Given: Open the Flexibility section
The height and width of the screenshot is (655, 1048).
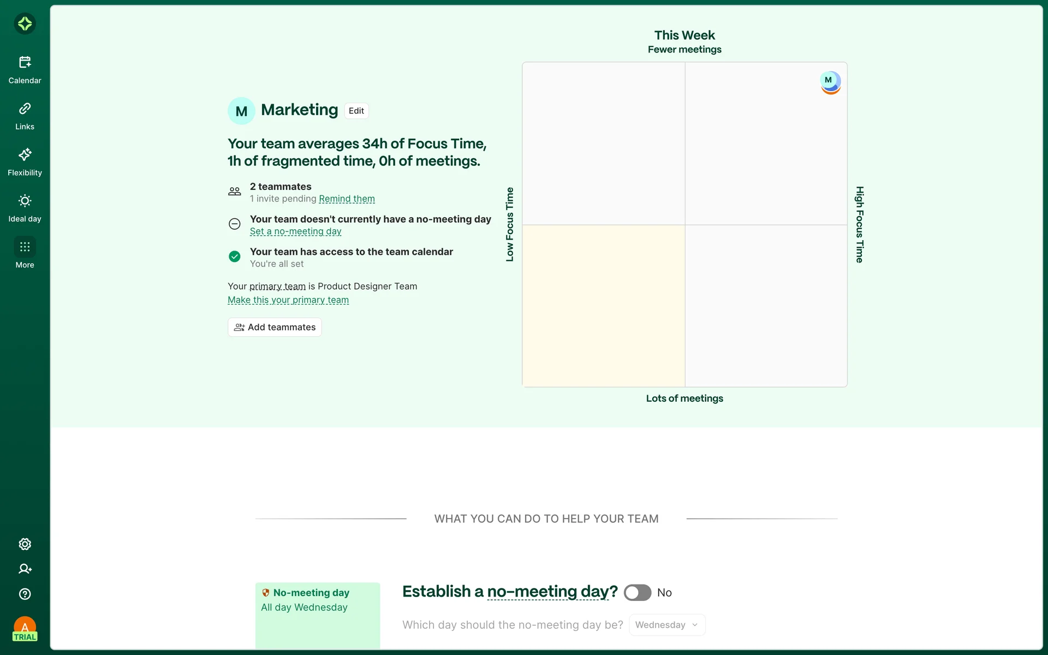Looking at the screenshot, I should [25, 162].
